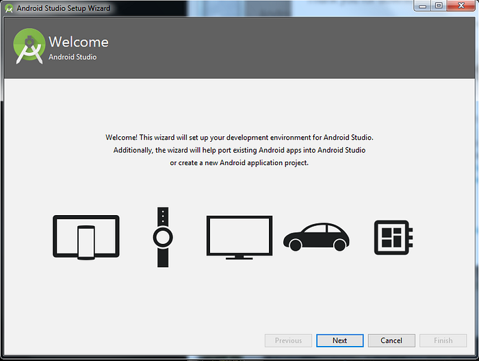Click the Android TV screen icon
The height and width of the screenshot is (361, 479).
coord(239,238)
